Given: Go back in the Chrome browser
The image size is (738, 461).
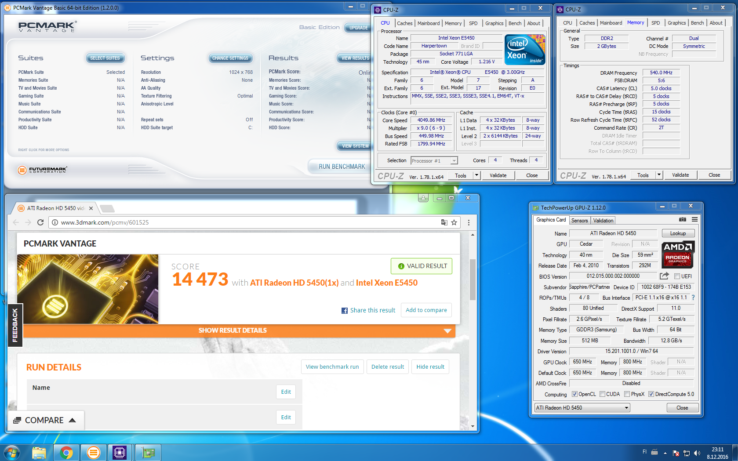Looking at the screenshot, I should click(x=16, y=222).
